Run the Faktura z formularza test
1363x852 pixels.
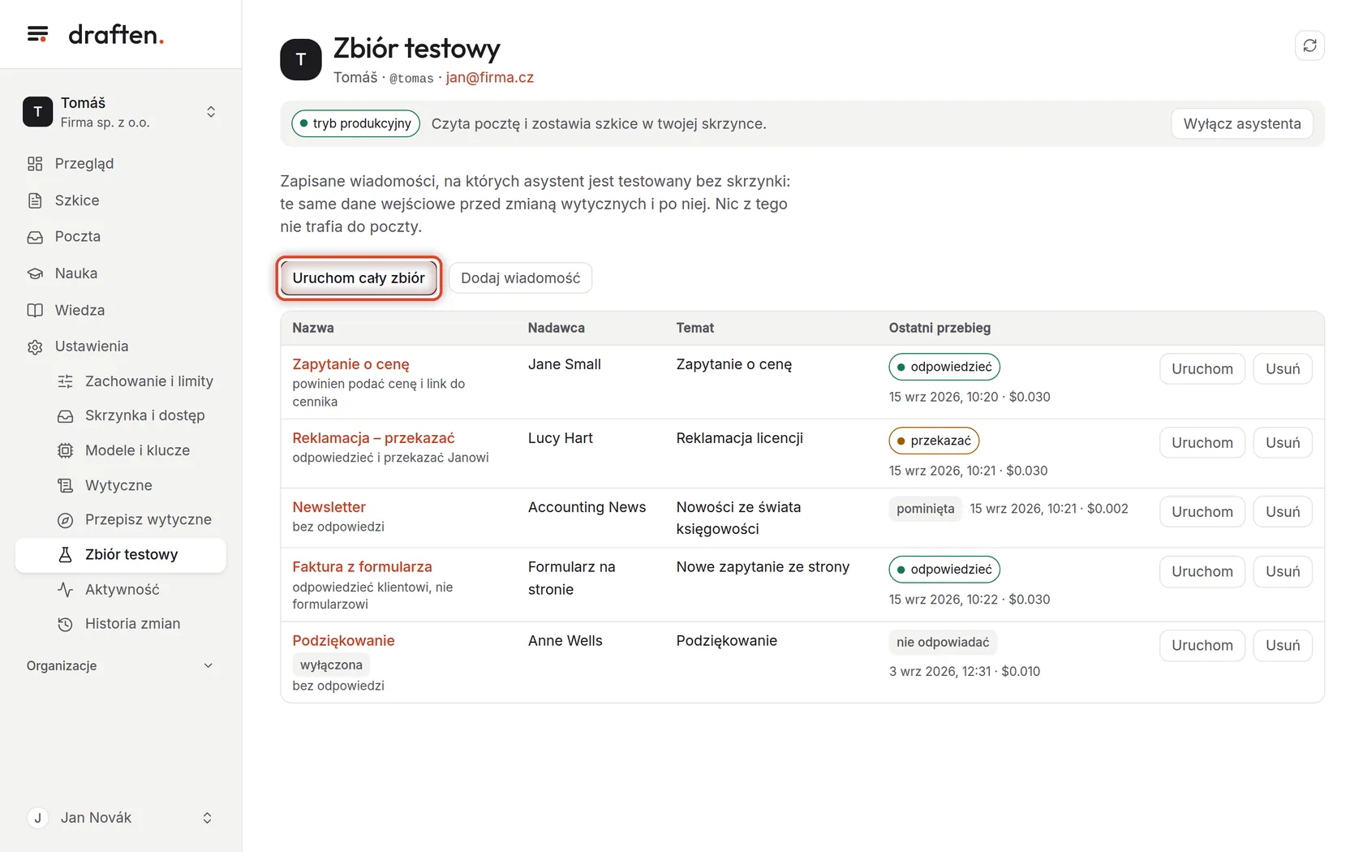[x=1202, y=572]
